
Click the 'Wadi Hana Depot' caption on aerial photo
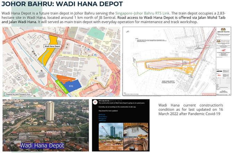[x=42, y=146]
